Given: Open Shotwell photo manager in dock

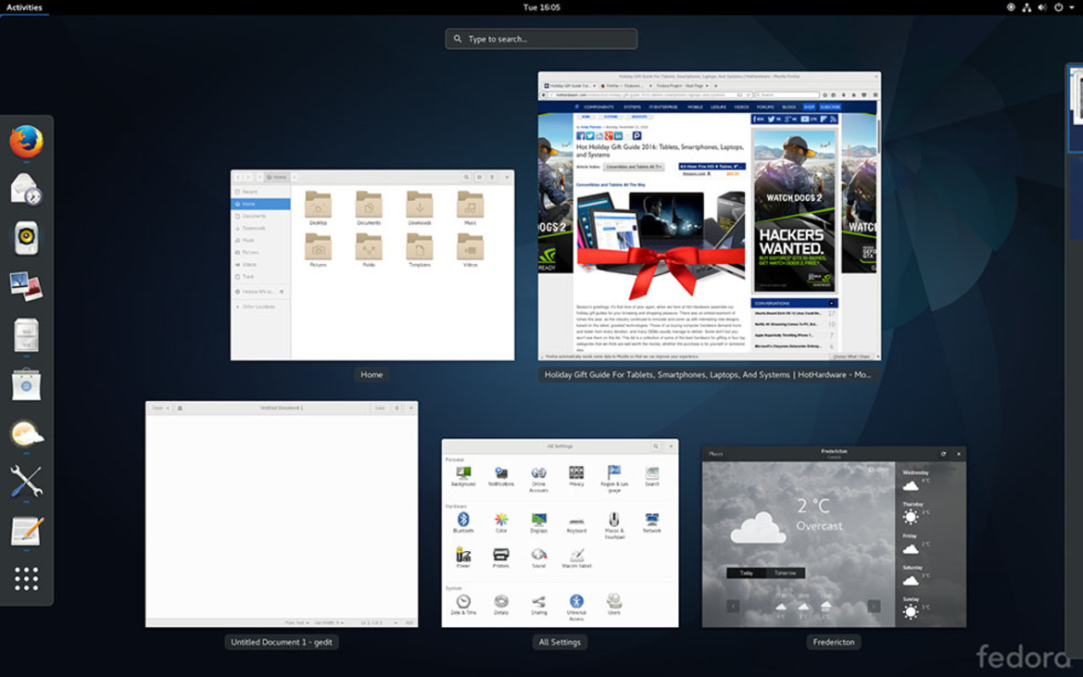Looking at the screenshot, I should point(26,286).
